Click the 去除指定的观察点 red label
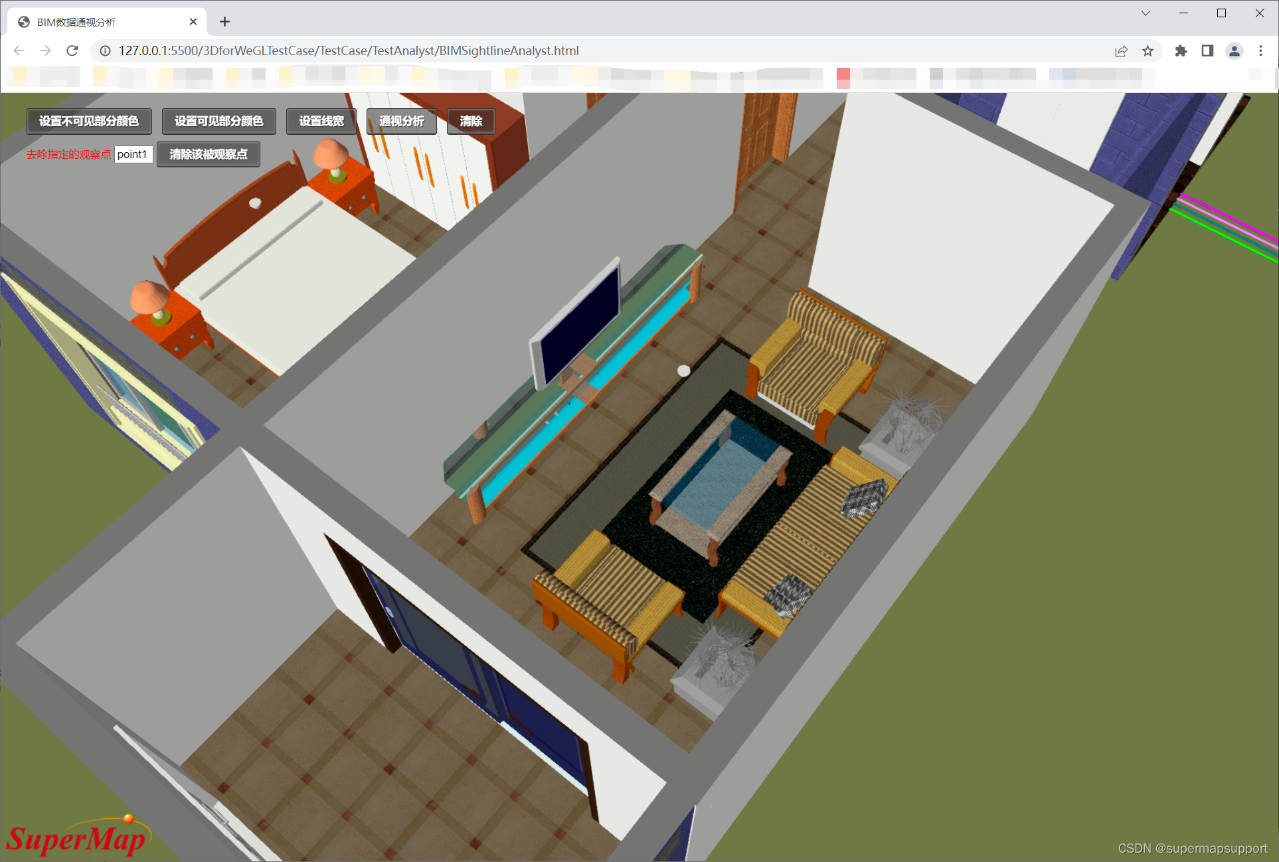The width and height of the screenshot is (1279, 862). click(69, 155)
